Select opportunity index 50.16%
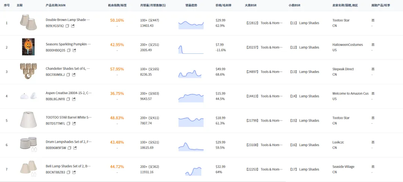 pos(117,20)
